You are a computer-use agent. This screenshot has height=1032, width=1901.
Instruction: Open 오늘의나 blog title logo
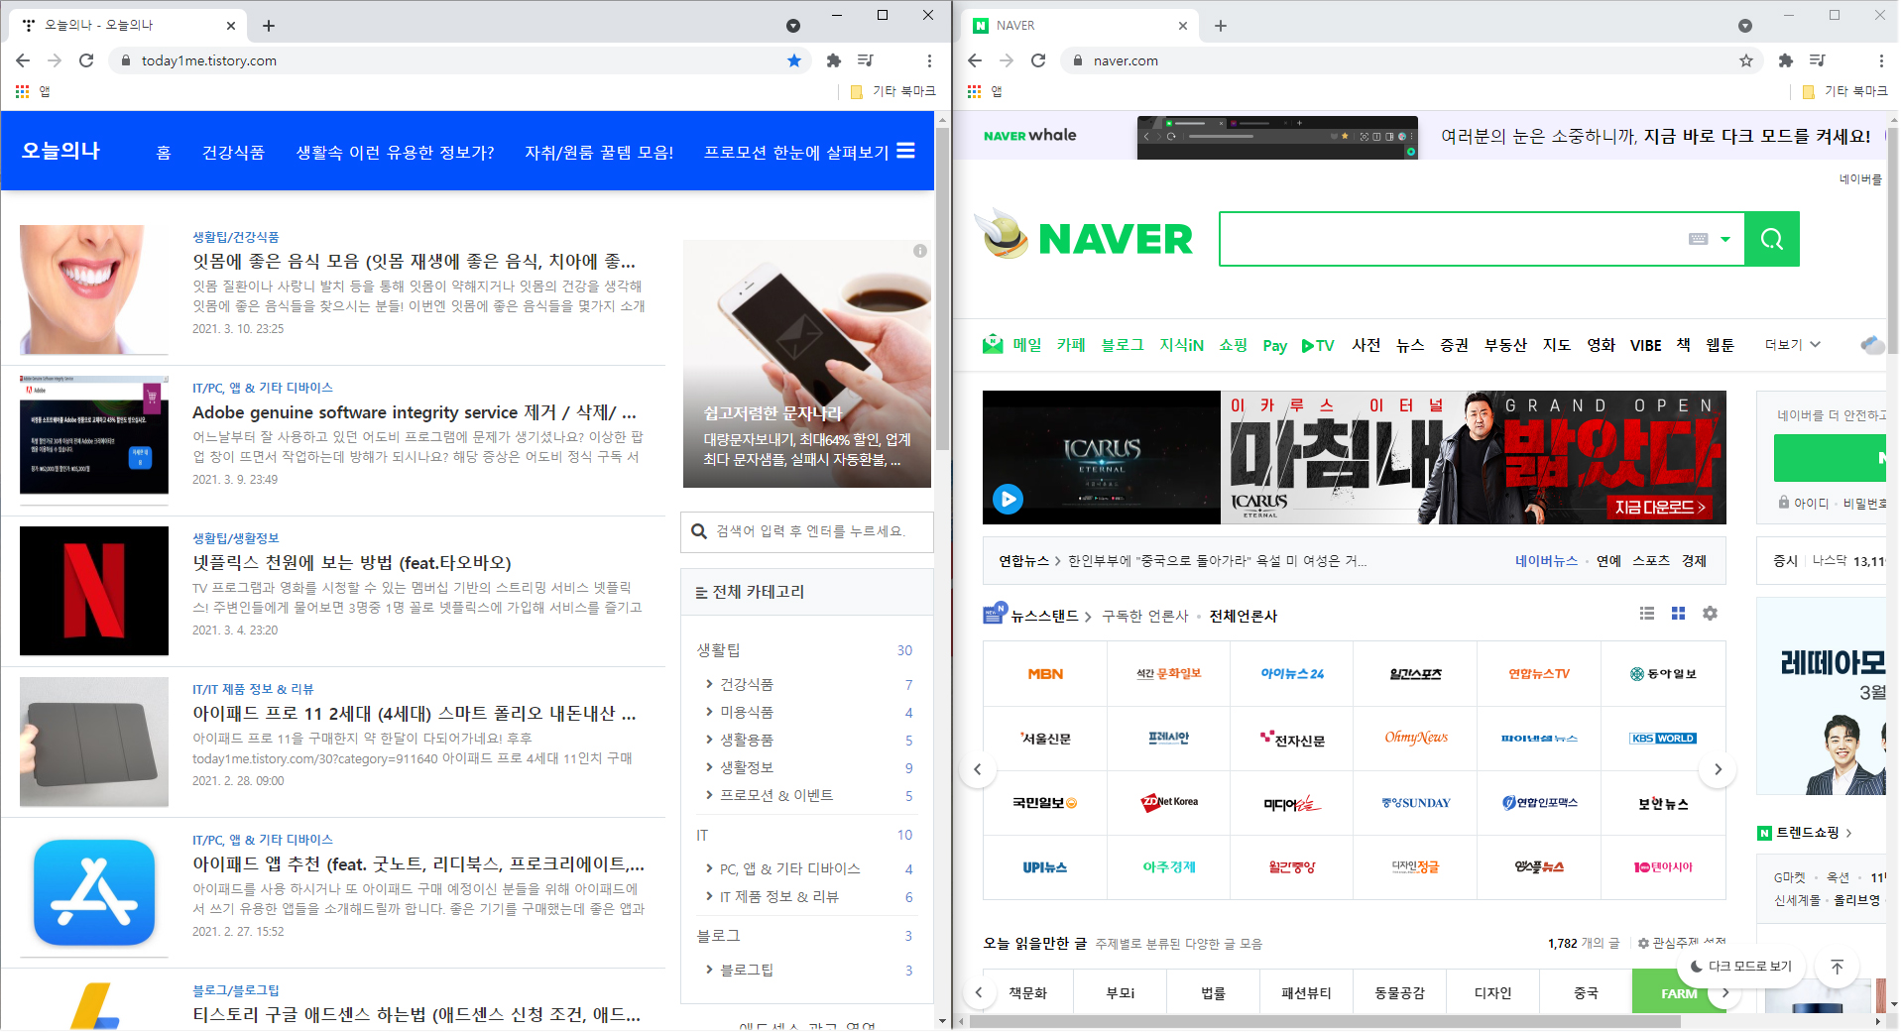pos(61,151)
